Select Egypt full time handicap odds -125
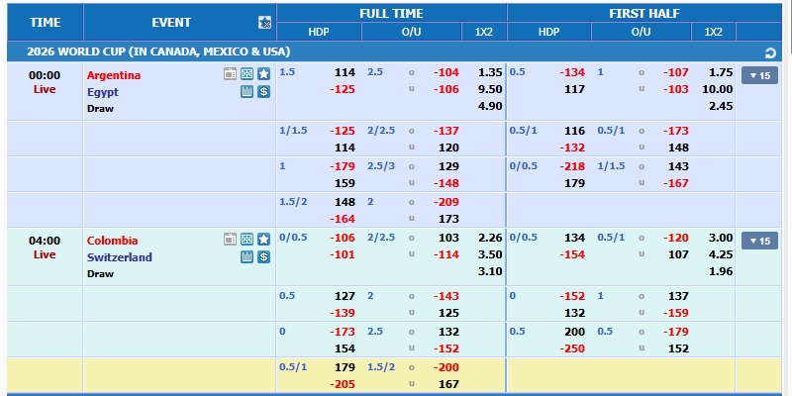The image size is (792, 396). 343,89
